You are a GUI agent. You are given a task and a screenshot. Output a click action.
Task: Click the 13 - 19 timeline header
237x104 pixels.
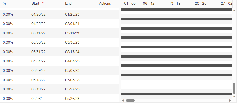pyautogui.click(x=175, y=3)
